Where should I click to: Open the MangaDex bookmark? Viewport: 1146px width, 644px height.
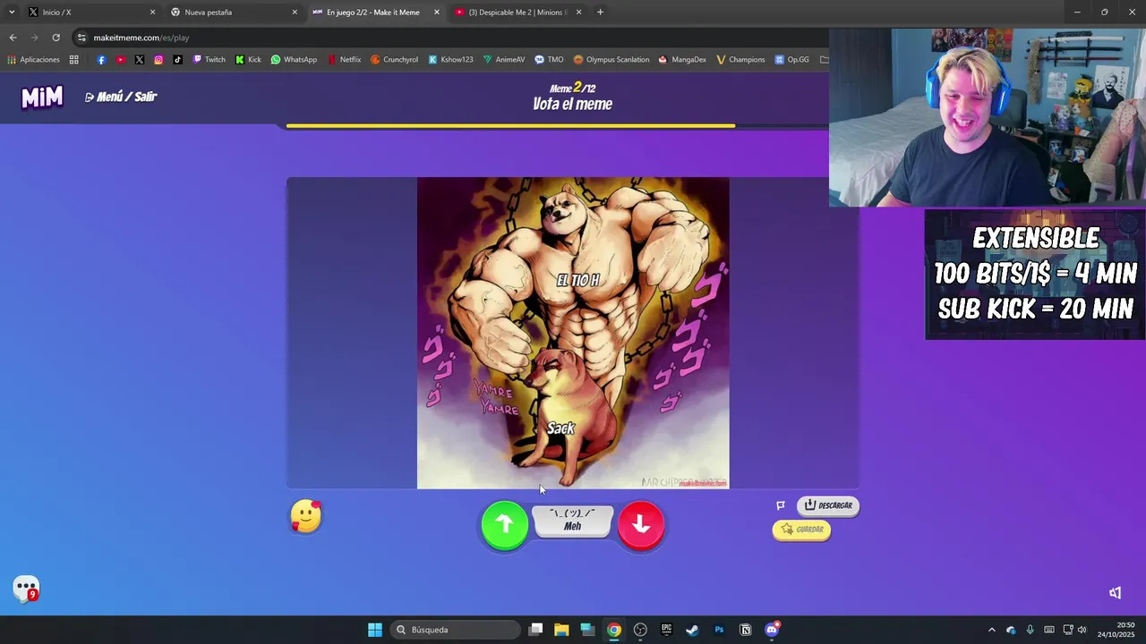pos(682,60)
